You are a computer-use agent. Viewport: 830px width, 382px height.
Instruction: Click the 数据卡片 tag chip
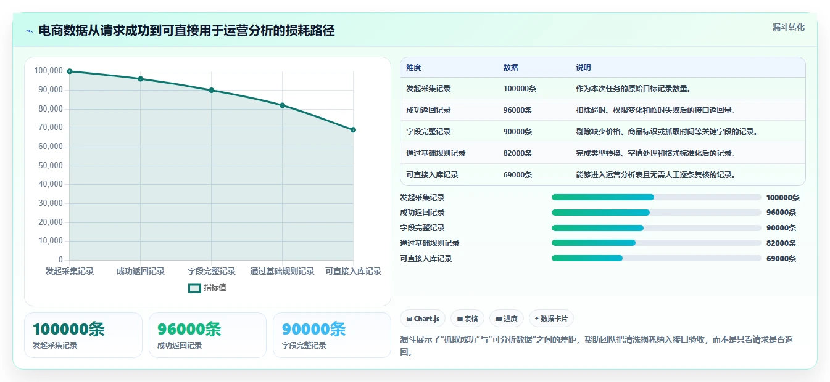coord(551,319)
